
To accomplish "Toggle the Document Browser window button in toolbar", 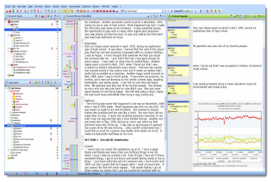I will pos(69,11).
